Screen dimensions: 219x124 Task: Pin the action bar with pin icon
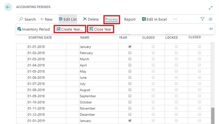click(211, 29)
